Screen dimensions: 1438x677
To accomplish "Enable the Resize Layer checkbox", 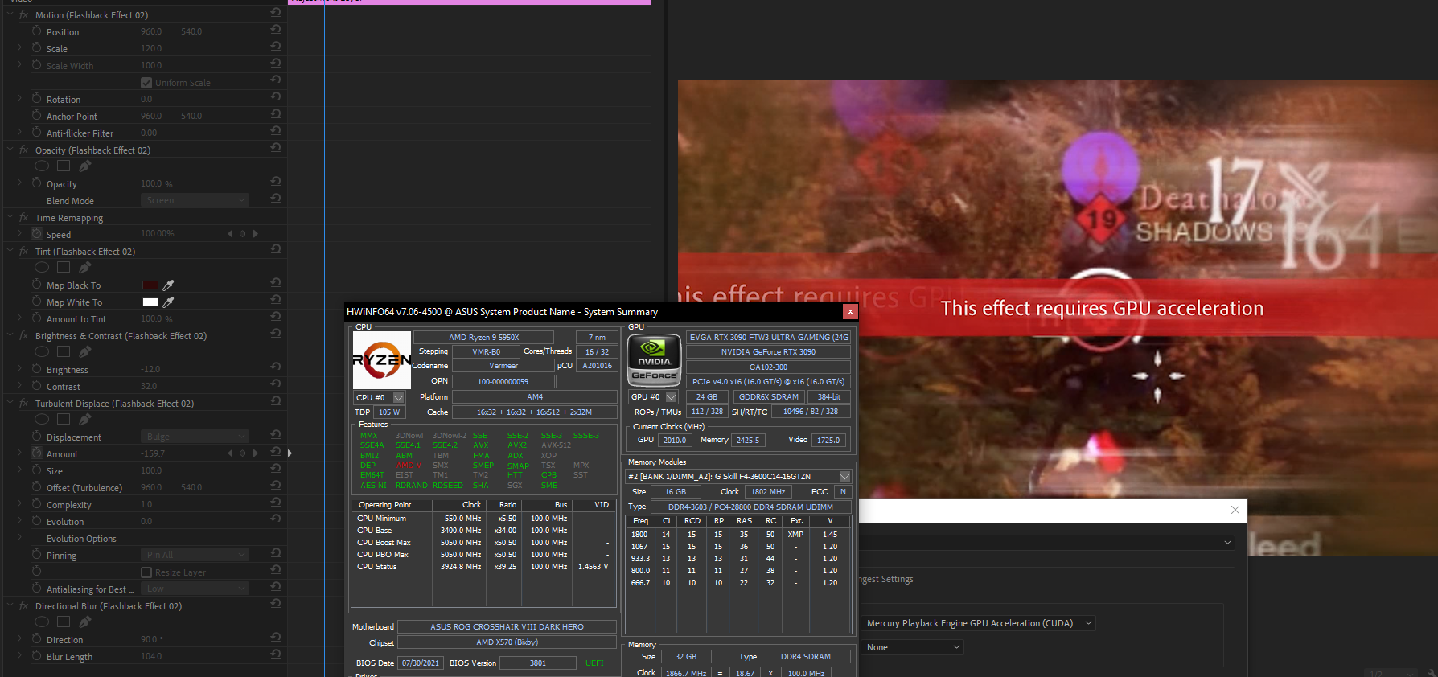I will 146,572.
